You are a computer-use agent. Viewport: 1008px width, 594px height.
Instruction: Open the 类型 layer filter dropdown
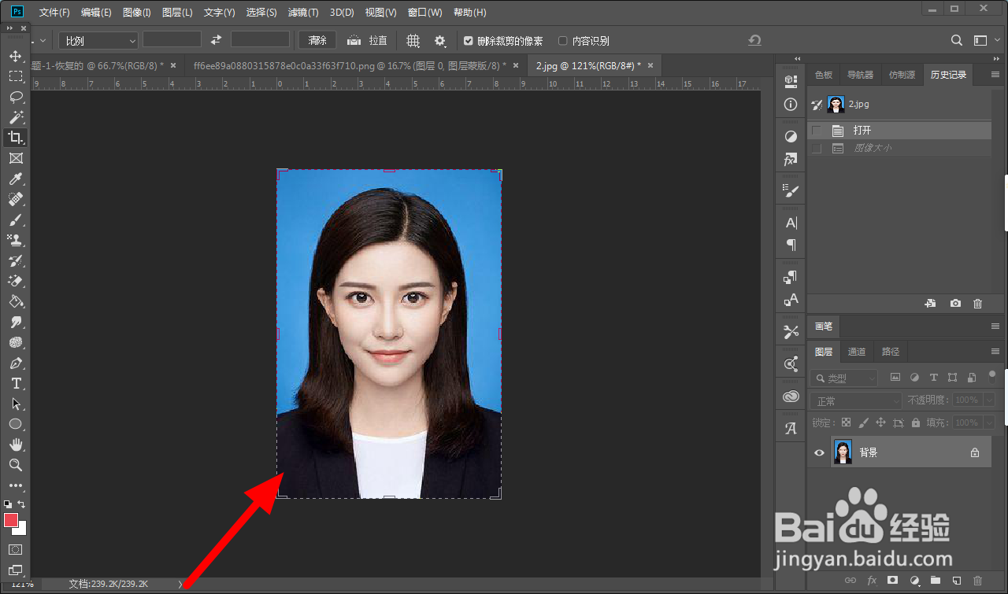point(843,378)
